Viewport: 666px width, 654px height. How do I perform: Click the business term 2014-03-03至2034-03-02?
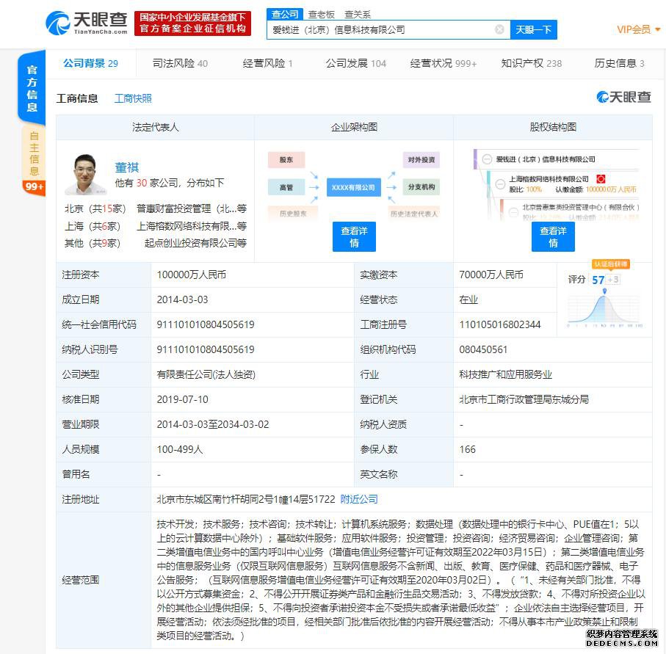213,424
